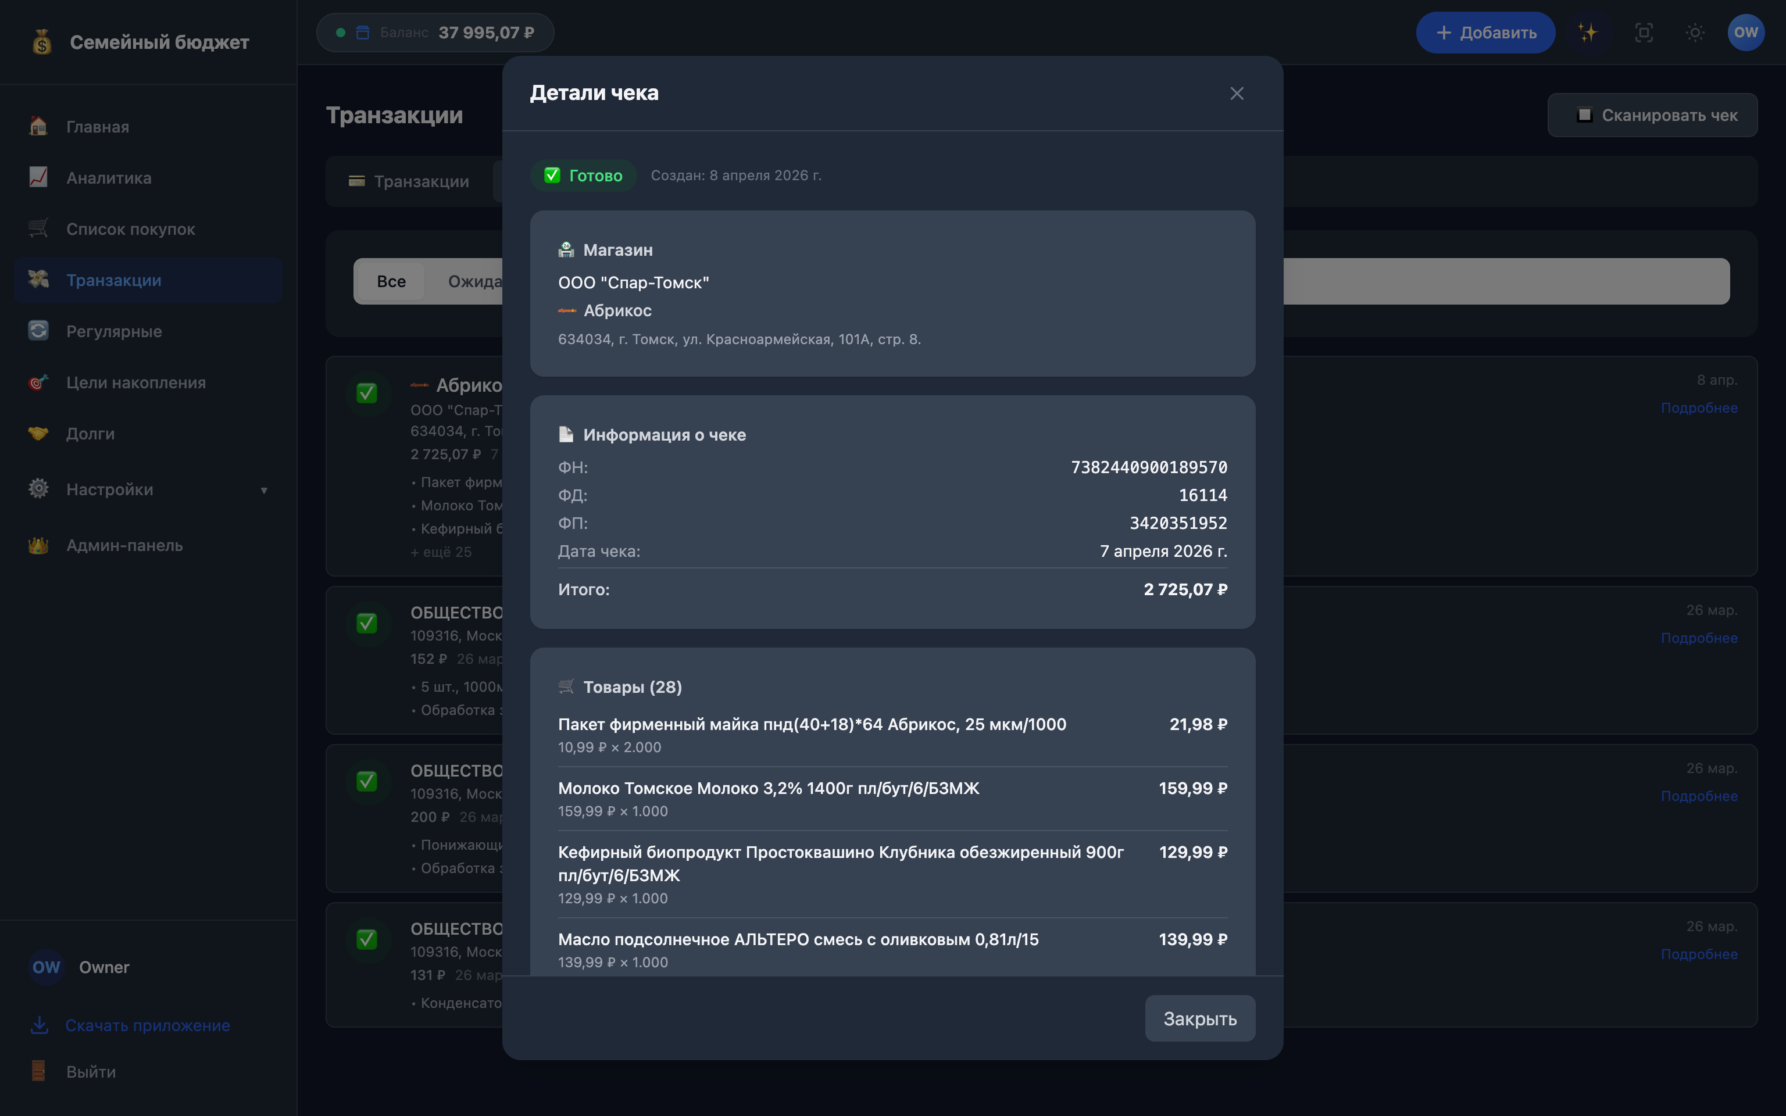Click the gear icon beside Настройки
1786x1116 pixels.
tap(38, 489)
